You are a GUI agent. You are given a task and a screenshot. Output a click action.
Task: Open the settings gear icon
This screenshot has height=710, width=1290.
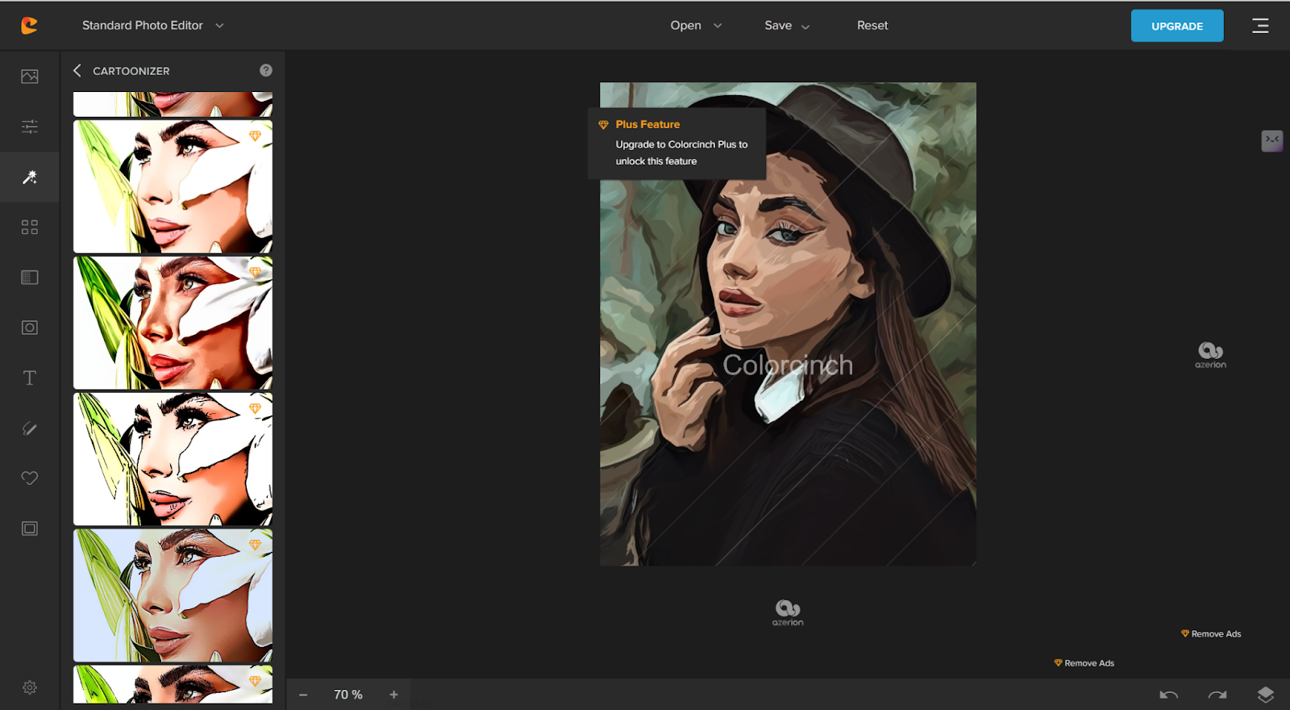tap(30, 687)
